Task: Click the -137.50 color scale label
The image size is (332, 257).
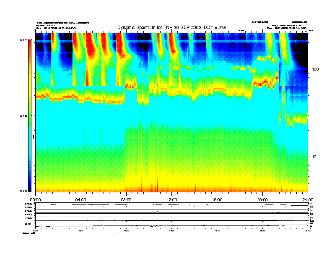Action: click(23, 116)
